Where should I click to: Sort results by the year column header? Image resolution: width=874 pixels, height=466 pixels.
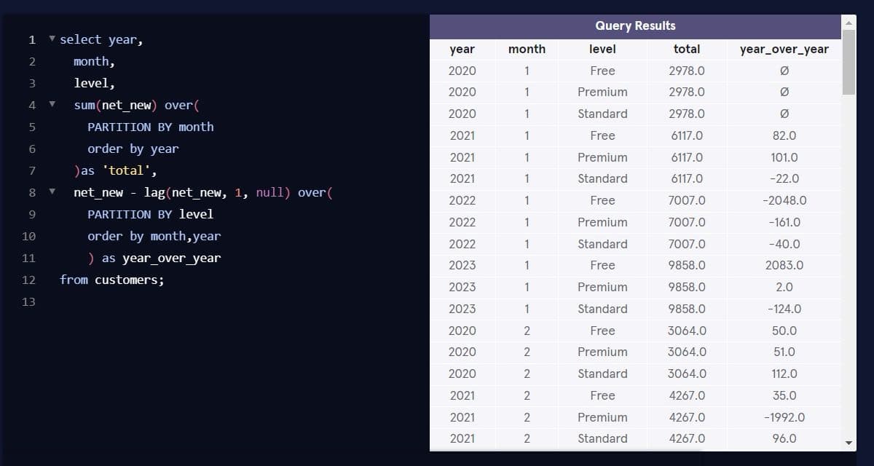click(x=463, y=49)
